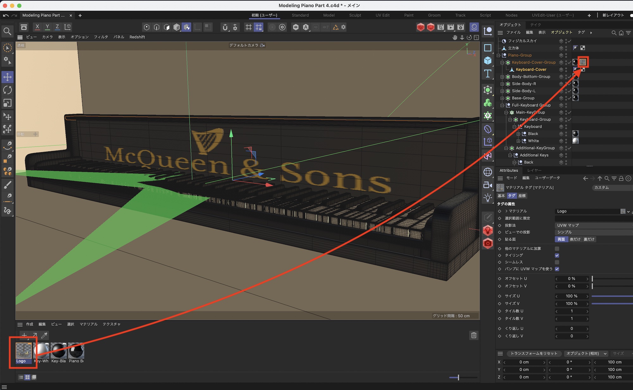Click the eyedropper in material manager
This screenshot has height=390, width=633.
(44, 335)
